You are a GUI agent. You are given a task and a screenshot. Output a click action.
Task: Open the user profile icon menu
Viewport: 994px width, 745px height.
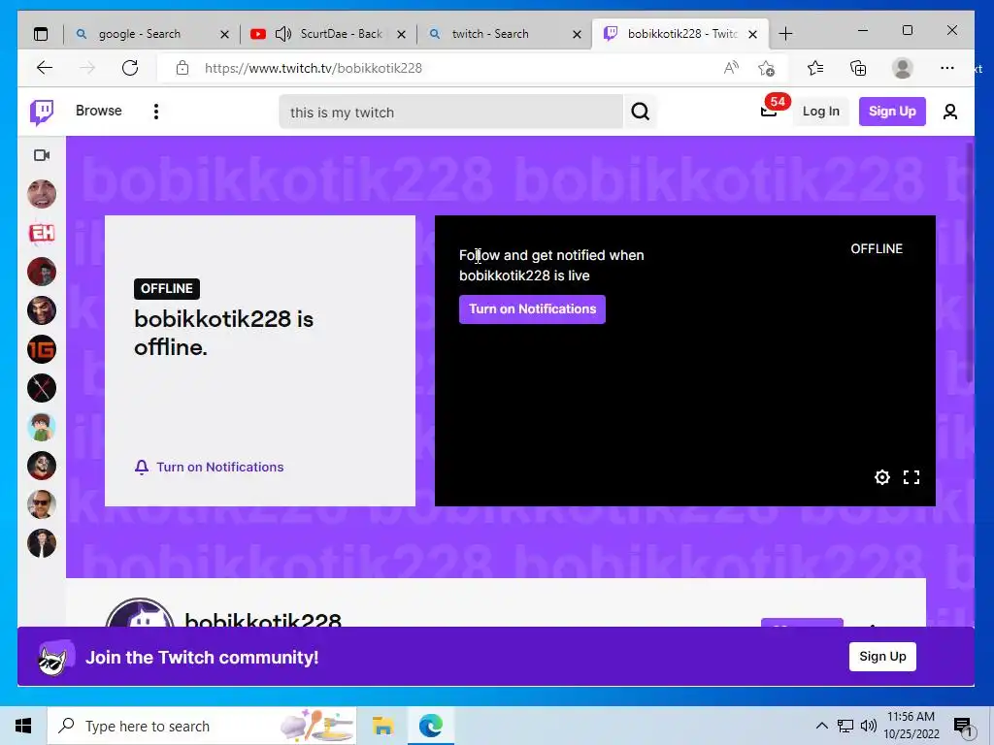[949, 112]
